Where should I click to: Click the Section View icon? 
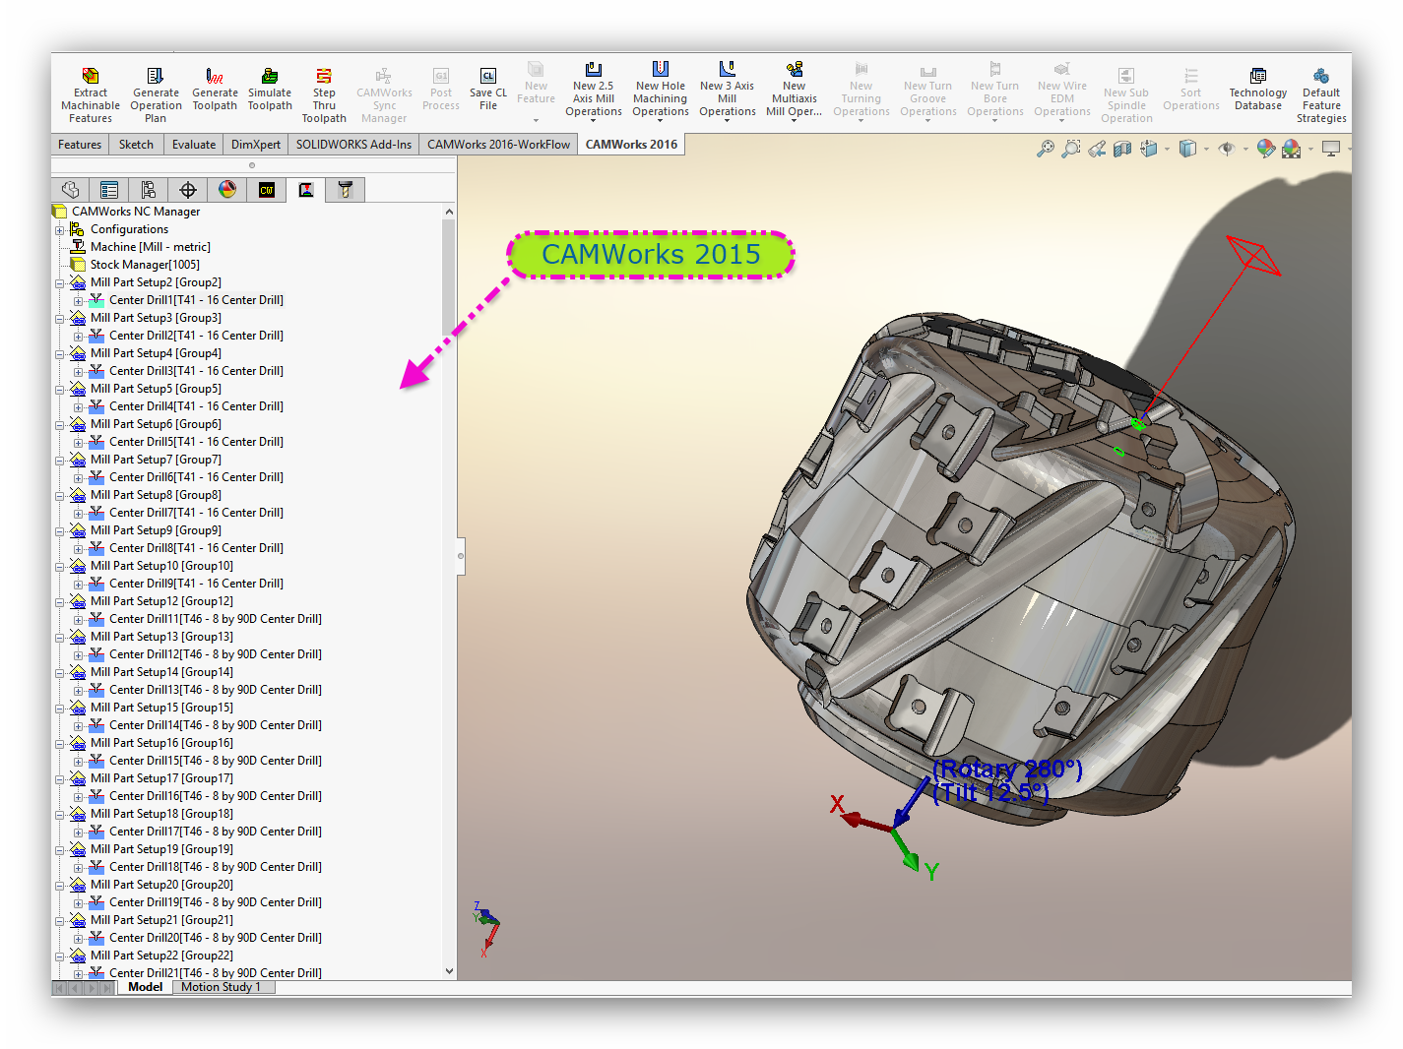pos(1122,149)
